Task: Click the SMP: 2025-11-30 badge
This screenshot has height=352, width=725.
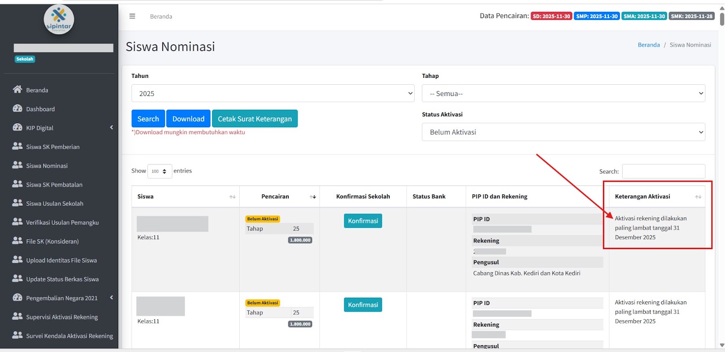Action: (597, 16)
